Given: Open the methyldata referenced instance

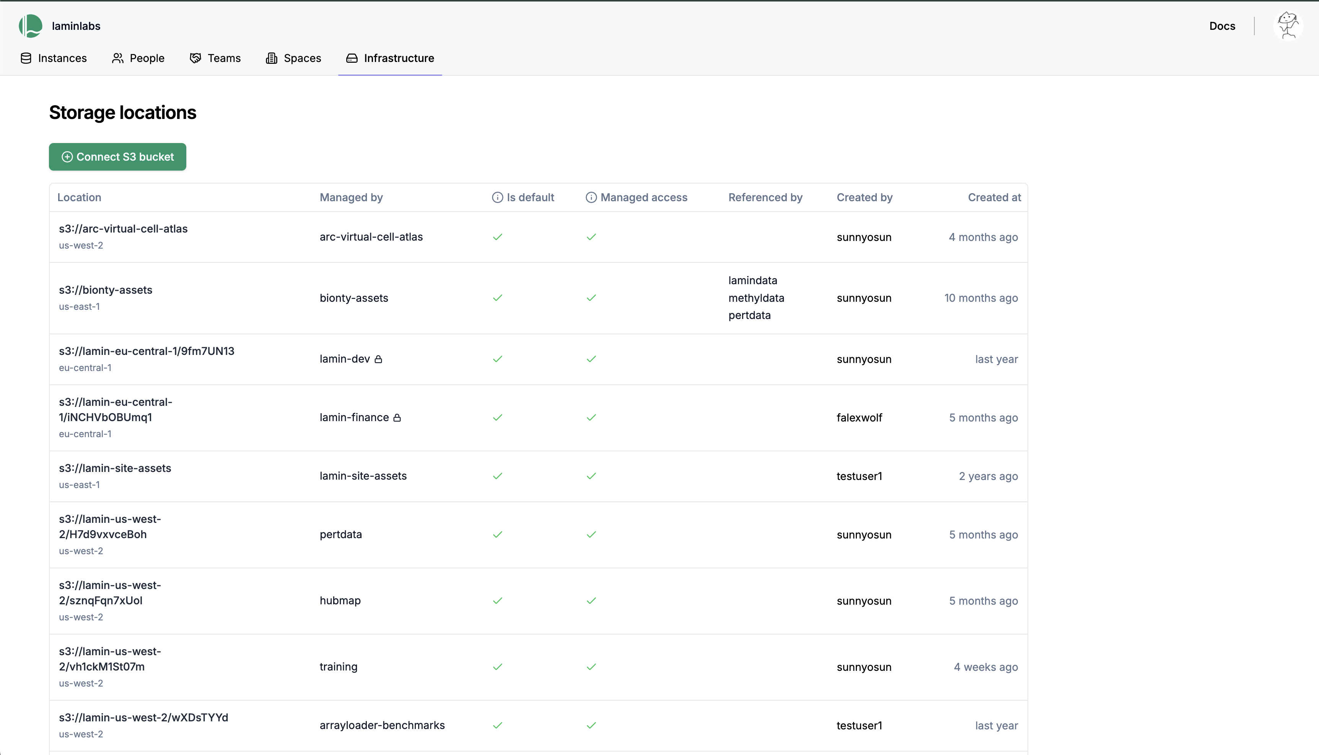Looking at the screenshot, I should (x=756, y=298).
